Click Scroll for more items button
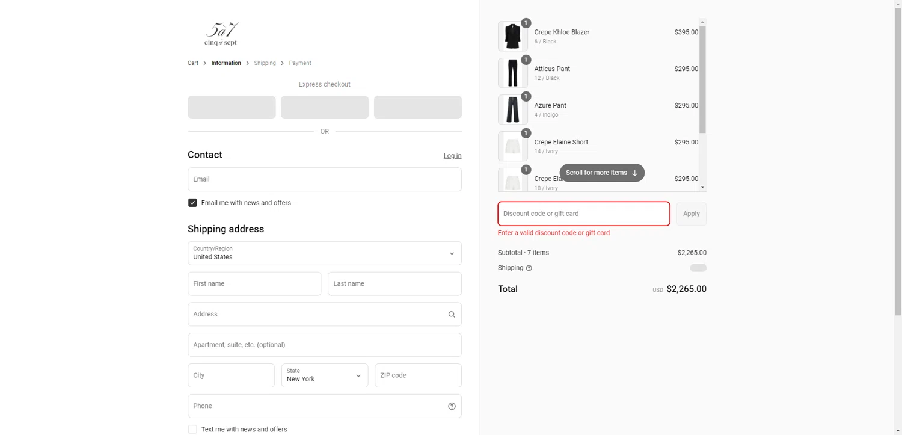The width and height of the screenshot is (902, 435). 602,173
